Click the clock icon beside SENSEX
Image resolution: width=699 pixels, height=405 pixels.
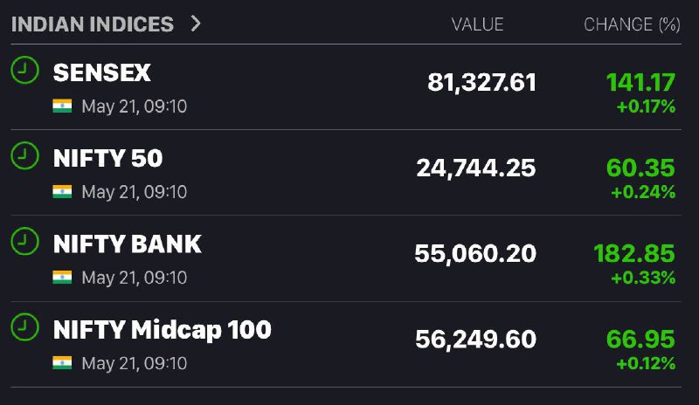[25, 70]
